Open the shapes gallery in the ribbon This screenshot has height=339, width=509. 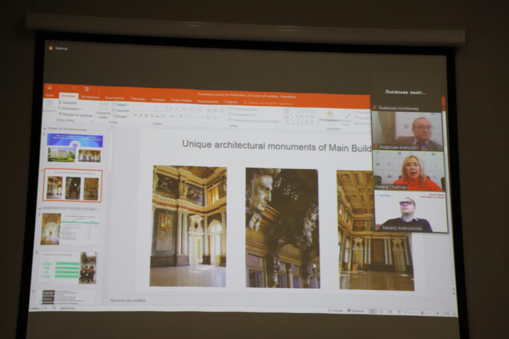pyautogui.click(x=300, y=116)
